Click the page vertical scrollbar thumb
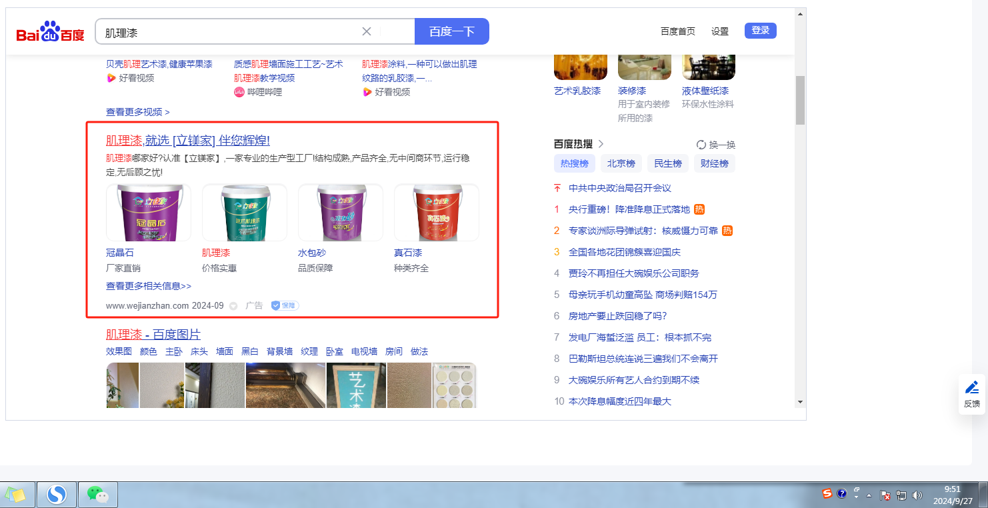The width and height of the screenshot is (988, 508). coord(800,100)
